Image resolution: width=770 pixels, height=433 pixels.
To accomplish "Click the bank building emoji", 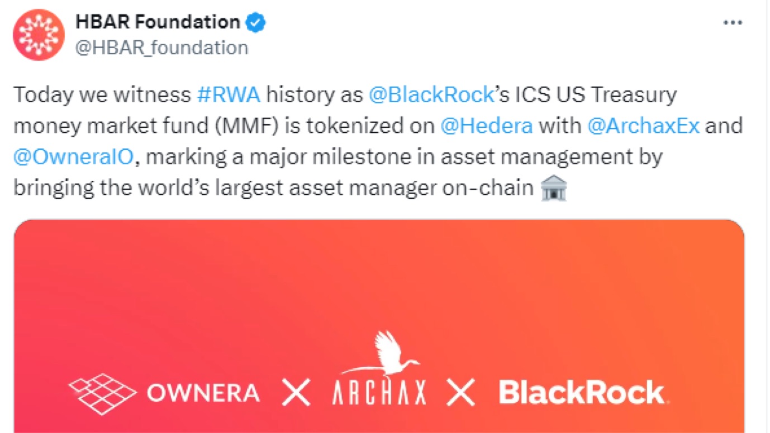I will [x=554, y=189].
